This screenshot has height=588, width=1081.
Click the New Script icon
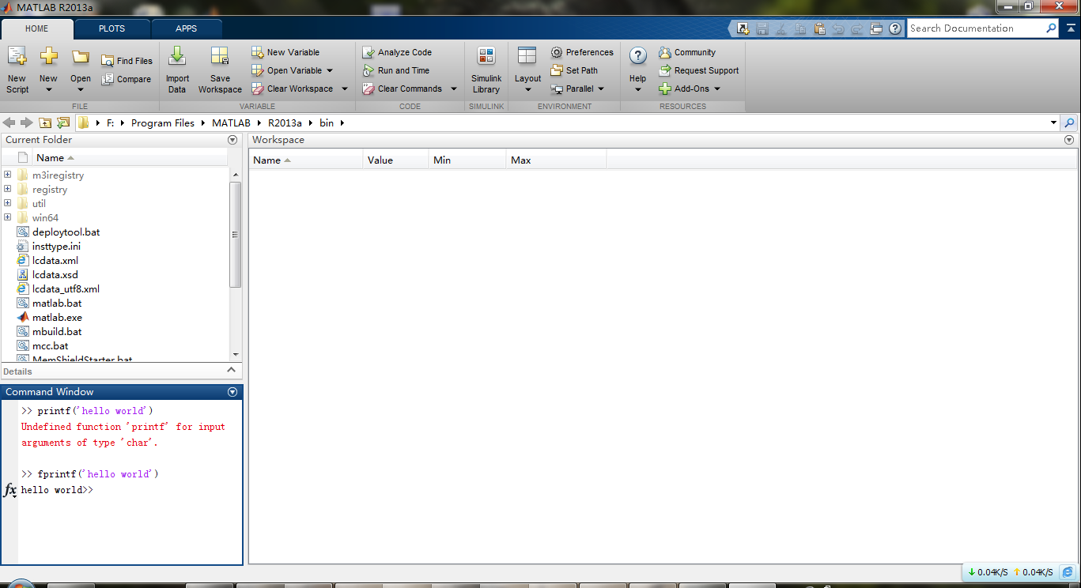pos(17,57)
